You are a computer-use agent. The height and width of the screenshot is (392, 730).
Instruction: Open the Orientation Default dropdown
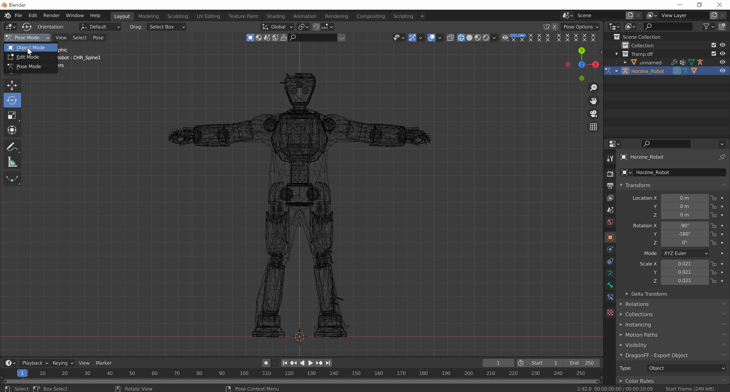click(x=100, y=27)
